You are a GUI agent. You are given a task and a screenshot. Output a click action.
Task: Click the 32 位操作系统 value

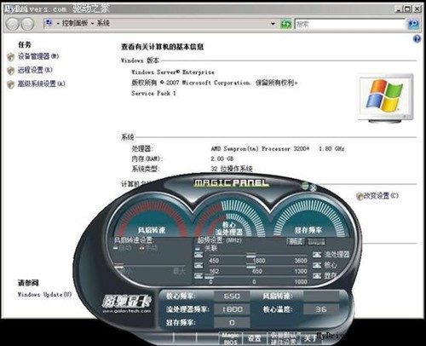tap(232, 169)
